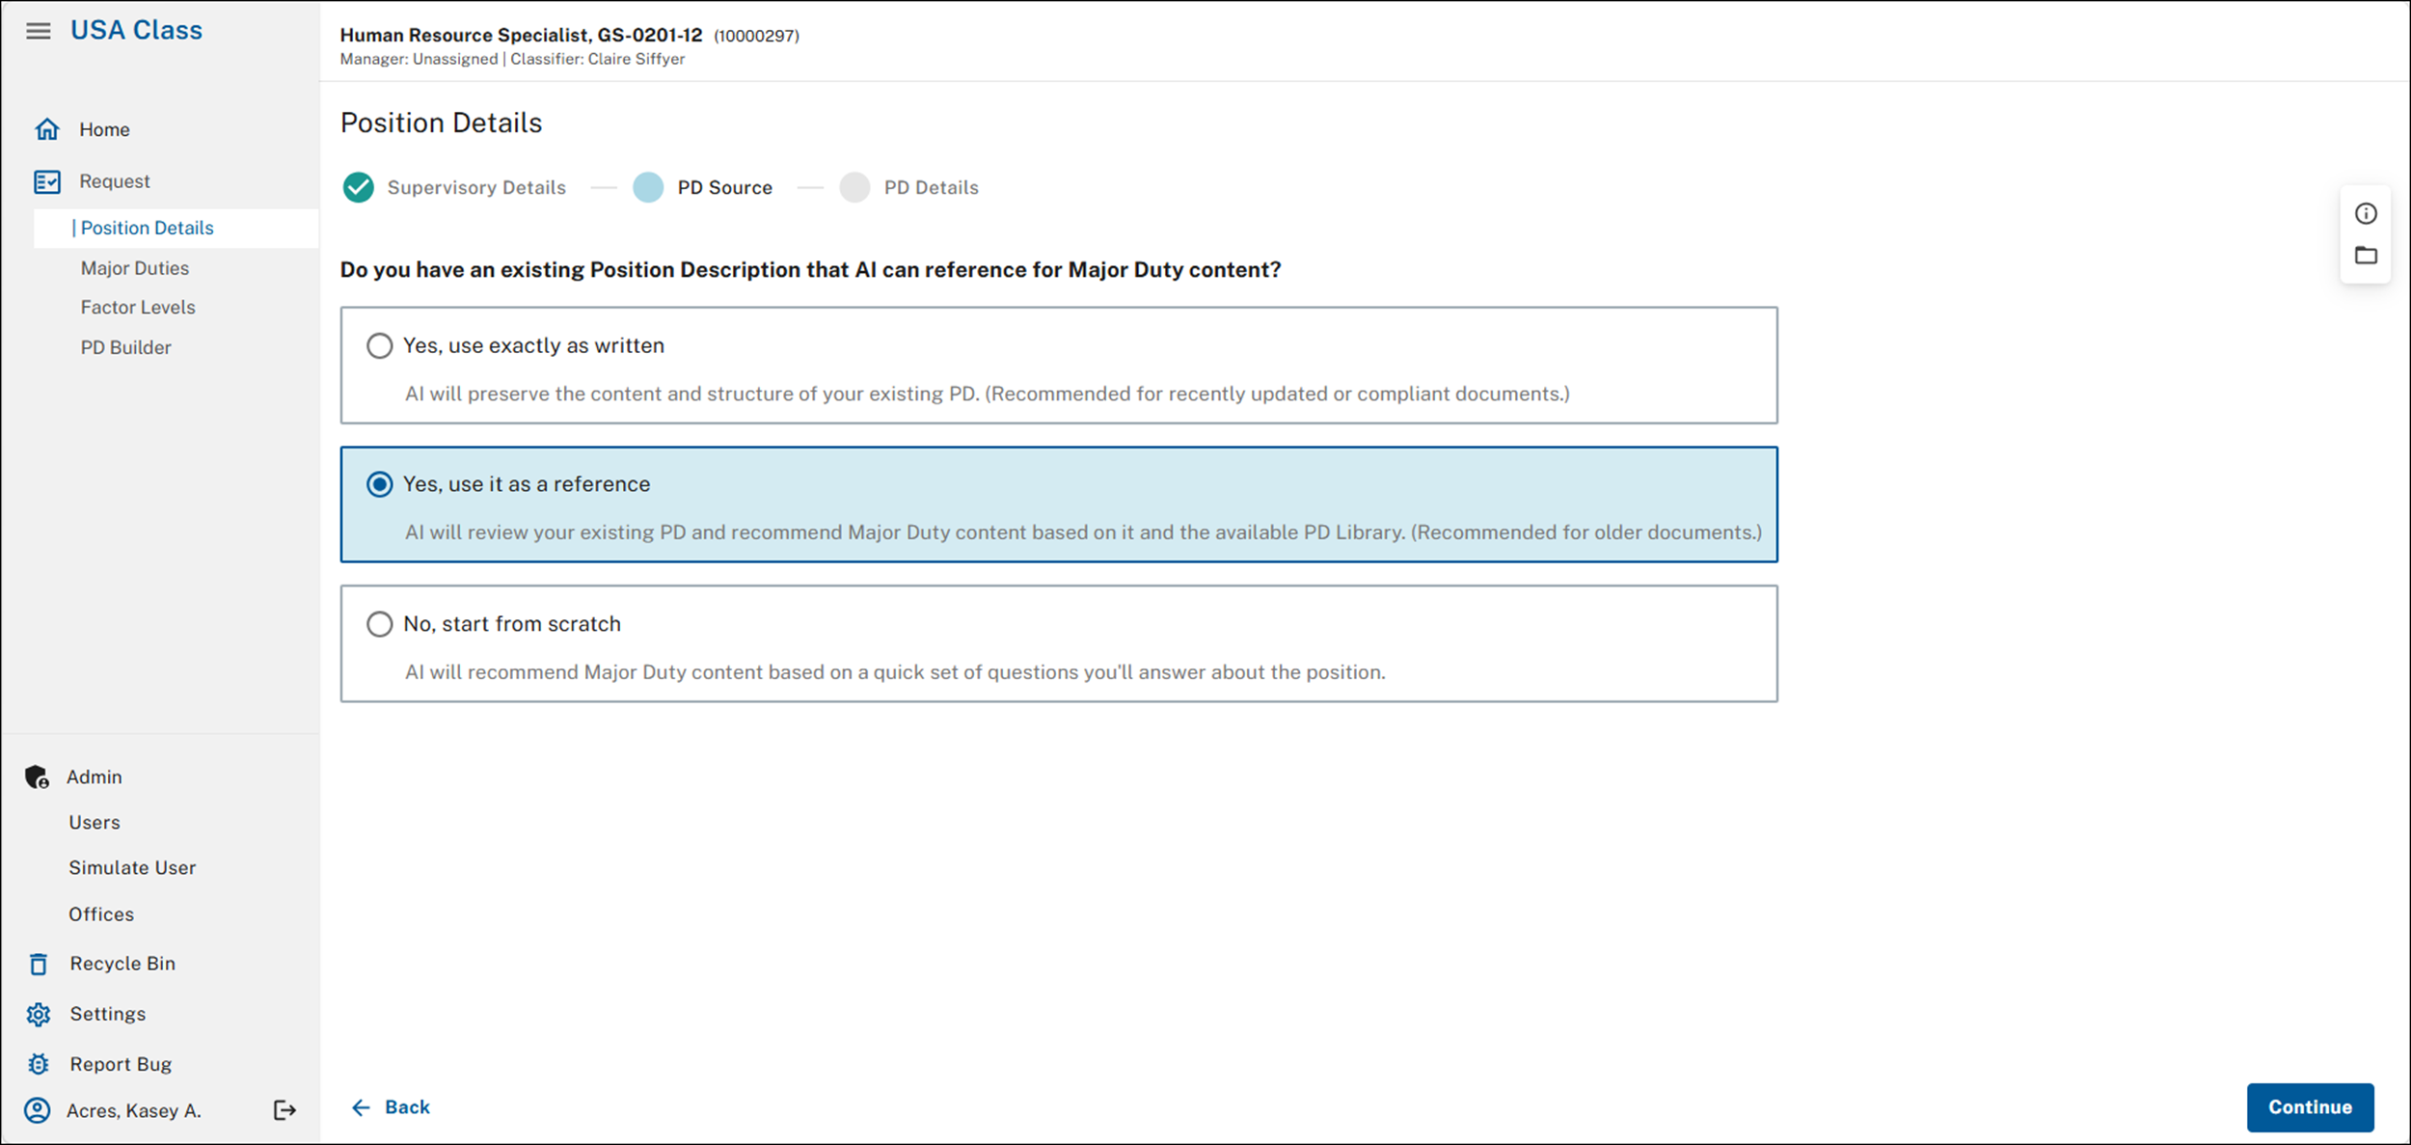Open Users admin page
The height and width of the screenshot is (1145, 2411).
coord(95,823)
